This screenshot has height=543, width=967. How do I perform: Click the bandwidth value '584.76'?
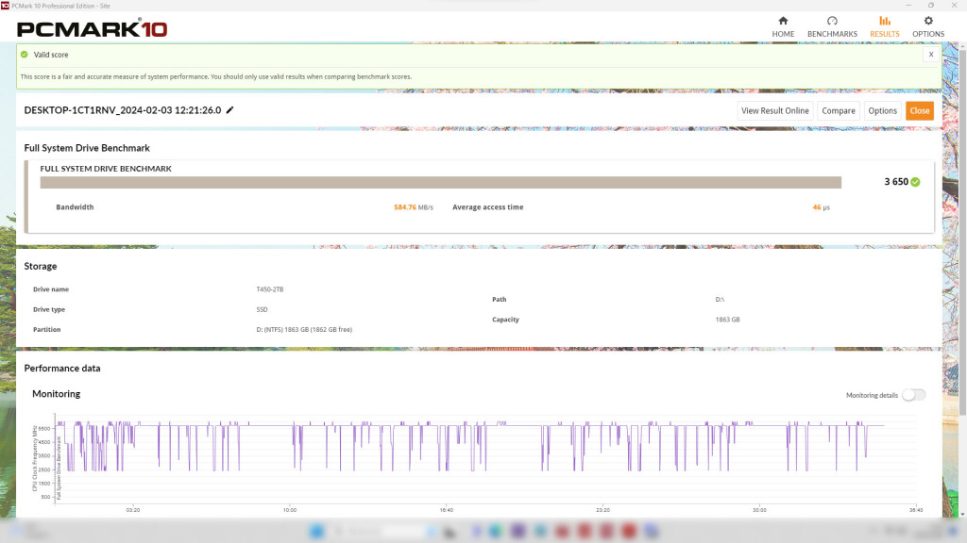pyautogui.click(x=404, y=207)
